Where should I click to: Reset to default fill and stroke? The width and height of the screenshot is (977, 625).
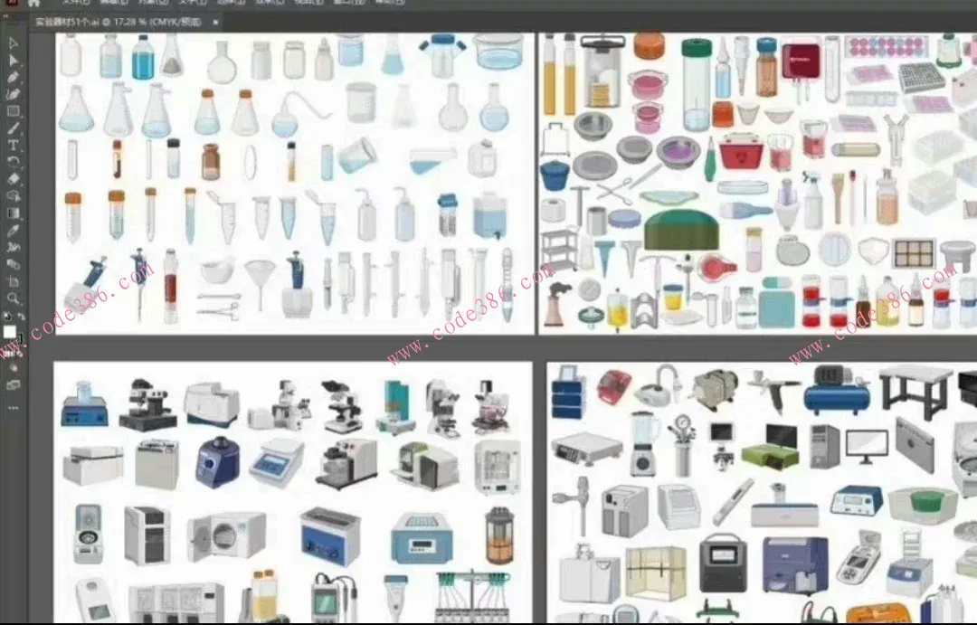coord(7,317)
